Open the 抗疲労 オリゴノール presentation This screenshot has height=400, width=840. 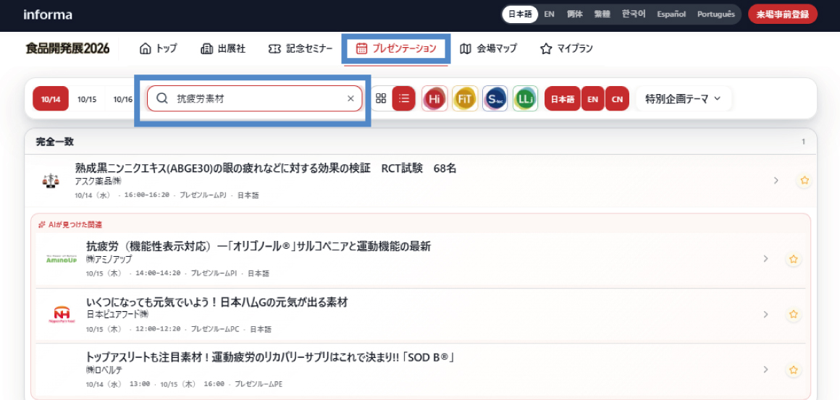[x=259, y=246]
